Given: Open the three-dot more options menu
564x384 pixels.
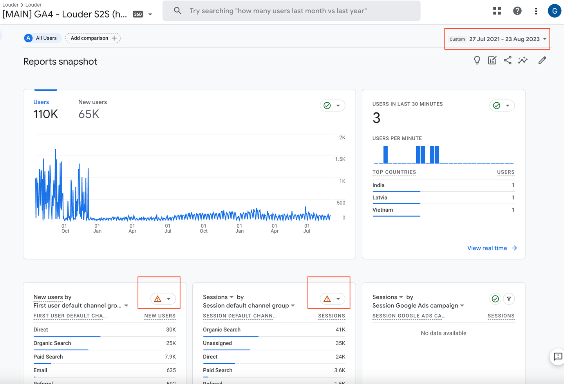Looking at the screenshot, I should [536, 11].
